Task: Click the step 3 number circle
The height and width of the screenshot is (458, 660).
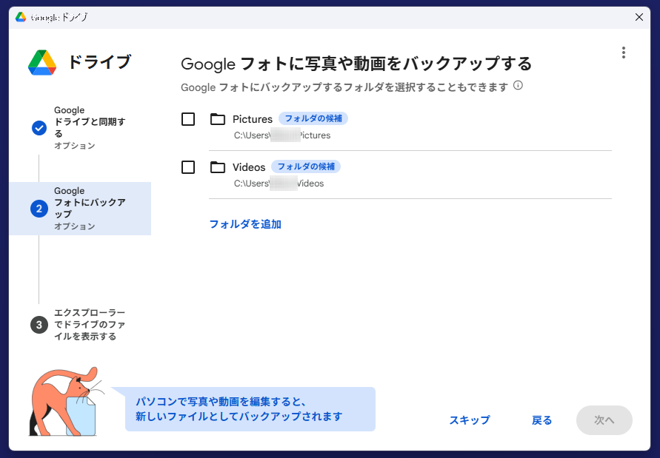Action: 39,324
